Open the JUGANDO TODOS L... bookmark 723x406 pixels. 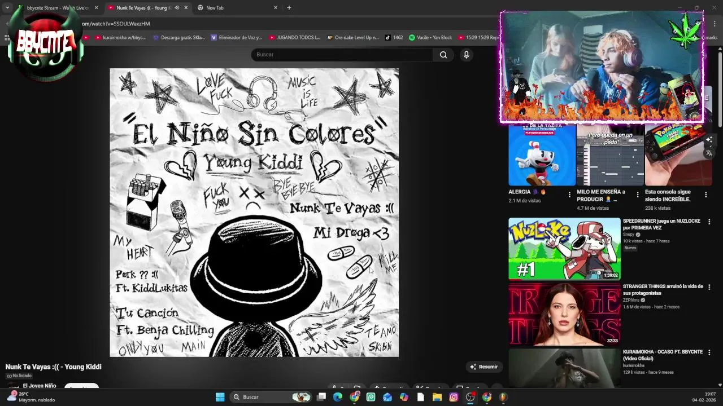tap(295, 38)
